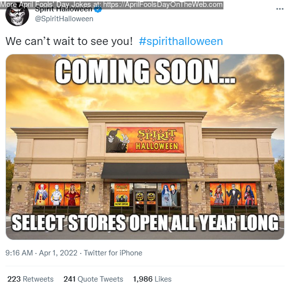292x291 pixels.
Task: Click the Spirit Halloween banner sign in photo
Action: pyautogui.click(x=145, y=140)
